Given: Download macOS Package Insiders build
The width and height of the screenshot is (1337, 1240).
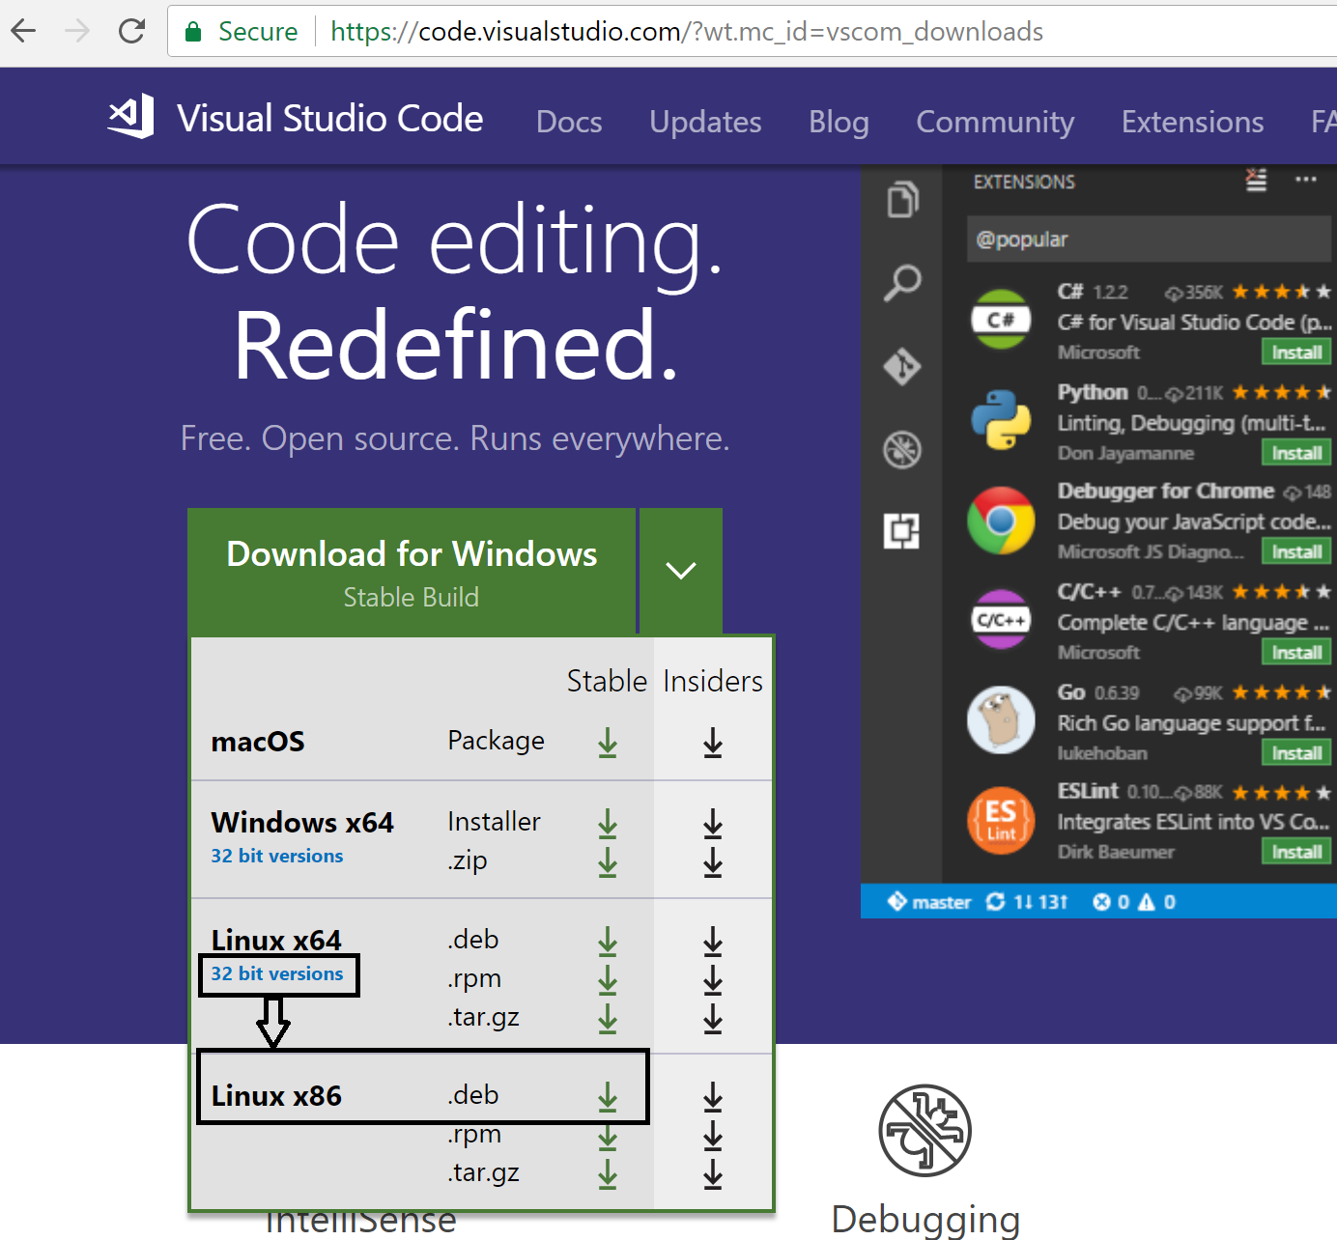Looking at the screenshot, I should pyautogui.click(x=713, y=743).
